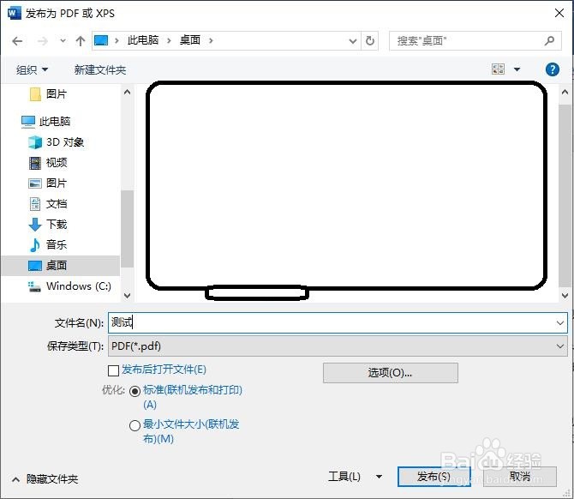Refresh the address bar location
This screenshot has height=499, width=574.
pos(370,40)
